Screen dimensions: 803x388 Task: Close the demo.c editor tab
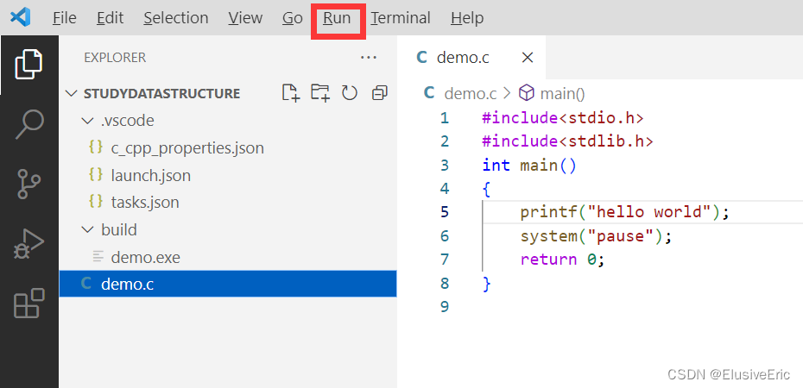527,57
